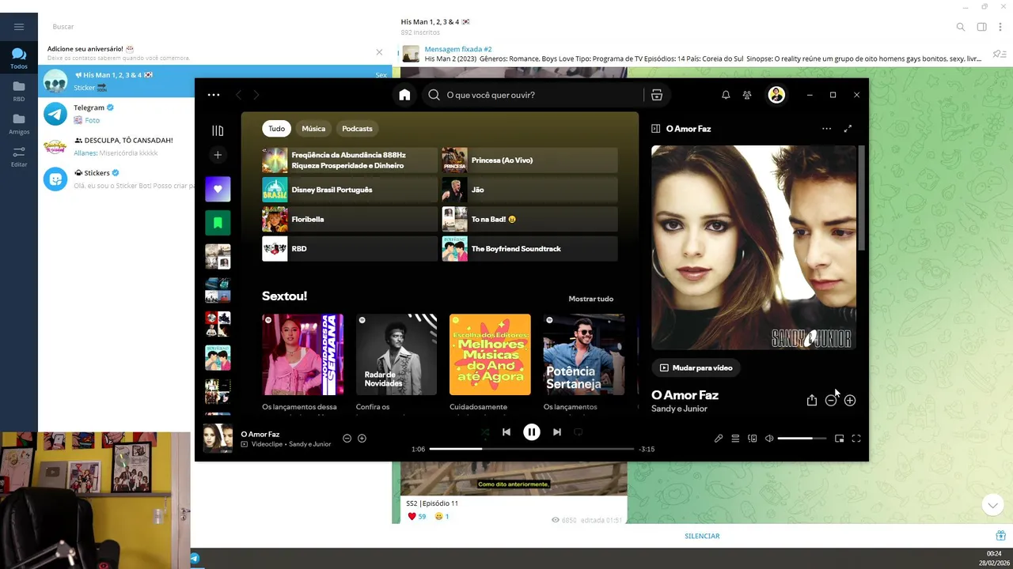Select the Tudo filter chip
1013x569 pixels.
(276, 129)
